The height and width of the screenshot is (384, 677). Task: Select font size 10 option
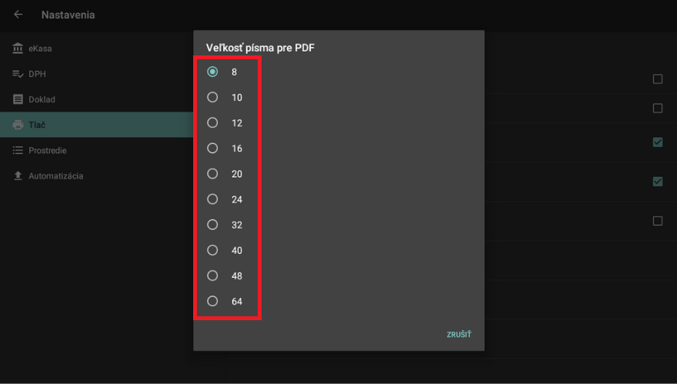212,97
